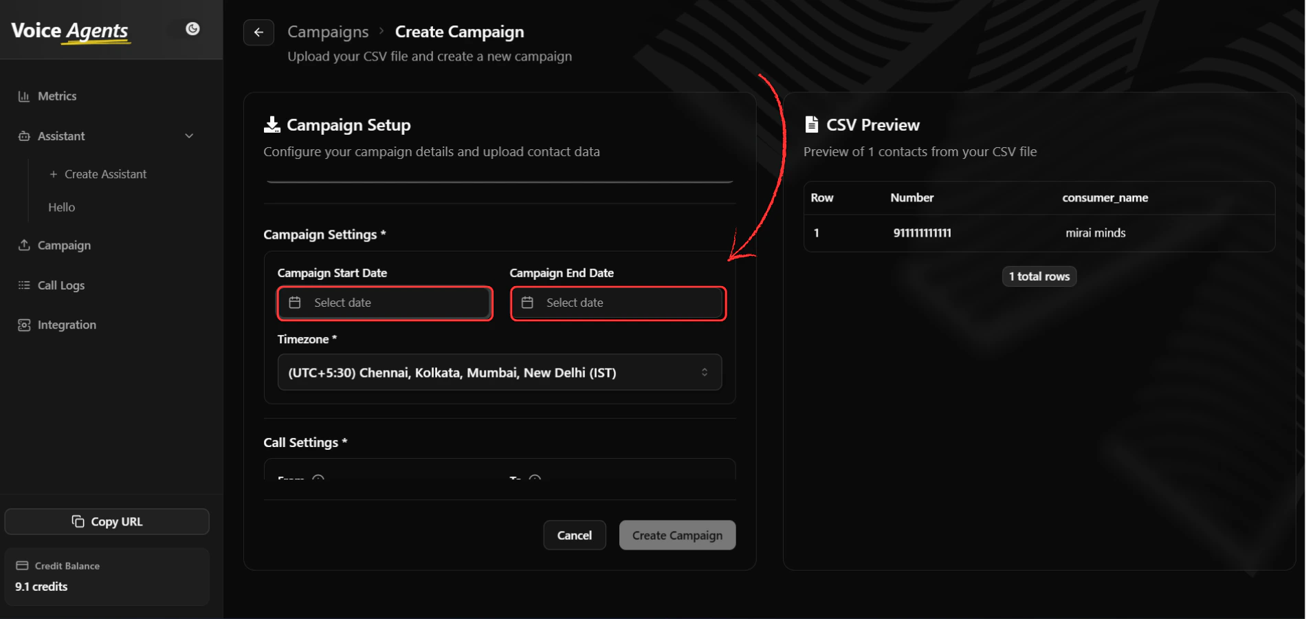The height and width of the screenshot is (619, 1306).
Task: Open the calendar icon for Campaign End Date
Action: pos(528,302)
